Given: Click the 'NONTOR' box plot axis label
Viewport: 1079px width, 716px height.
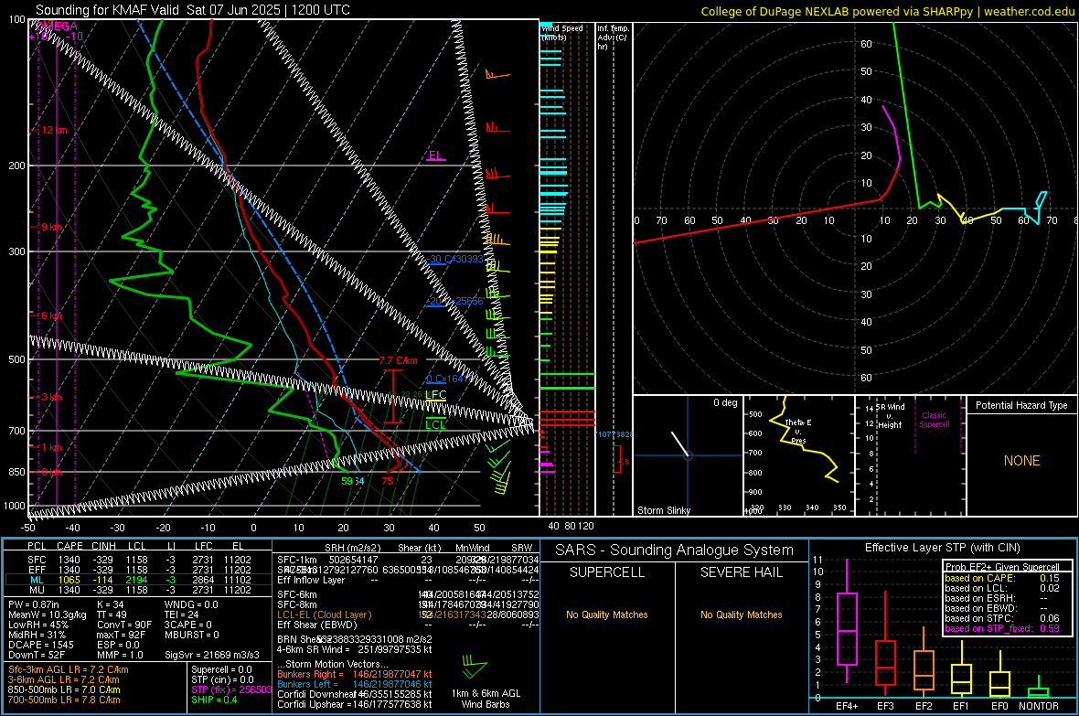Looking at the screenshot, I should point(1039,706).
